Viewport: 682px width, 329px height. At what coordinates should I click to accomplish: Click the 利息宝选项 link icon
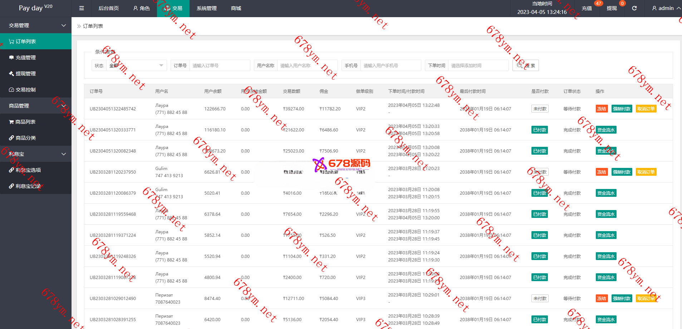(x=11, y=170)
